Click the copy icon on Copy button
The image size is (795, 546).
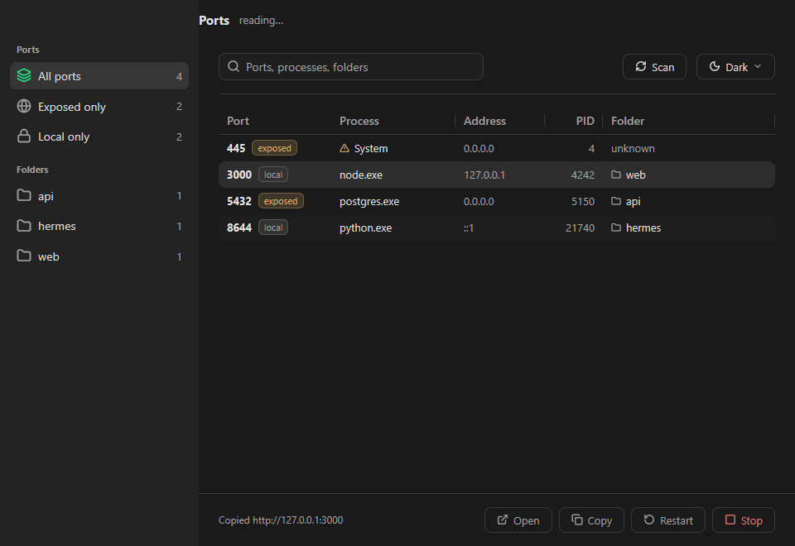click(x=576, y=520)
